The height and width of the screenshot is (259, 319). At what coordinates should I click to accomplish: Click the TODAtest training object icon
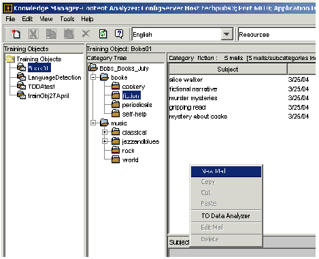[22, 86]
